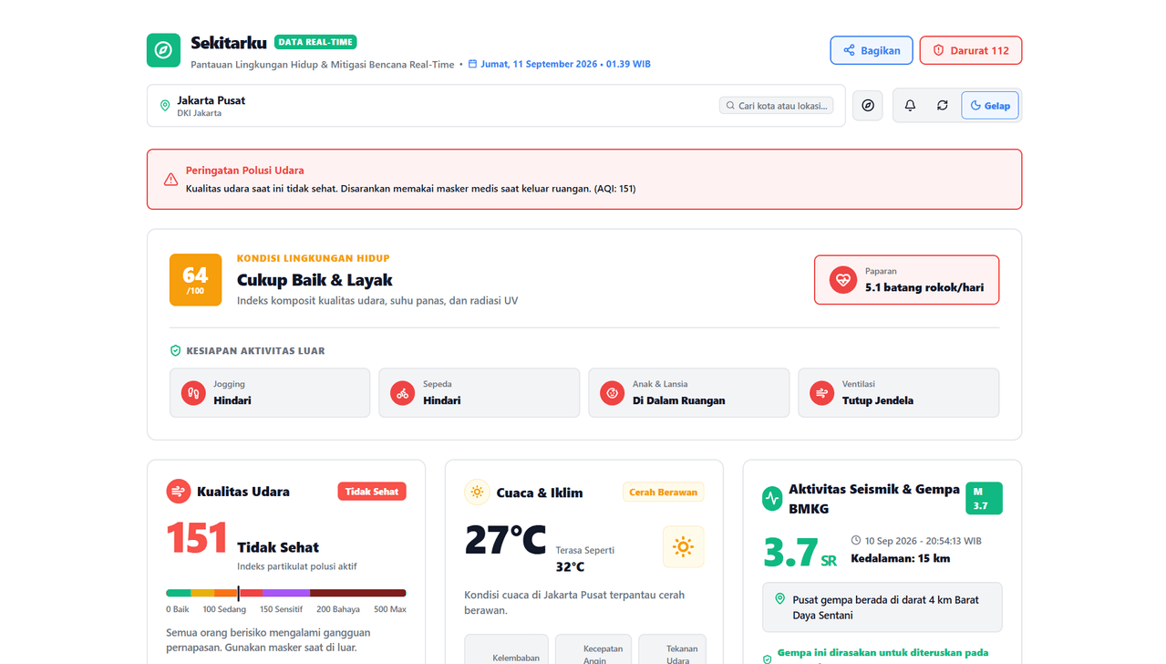Call emergency with Darurat 112 button
The height and width of the screenshot is (664, 1166).
pyautogui.click(x=971, y=50)
